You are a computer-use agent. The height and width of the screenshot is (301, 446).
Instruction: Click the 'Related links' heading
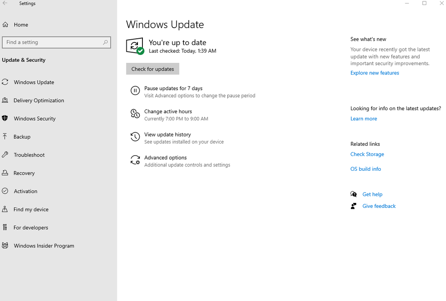365,144
